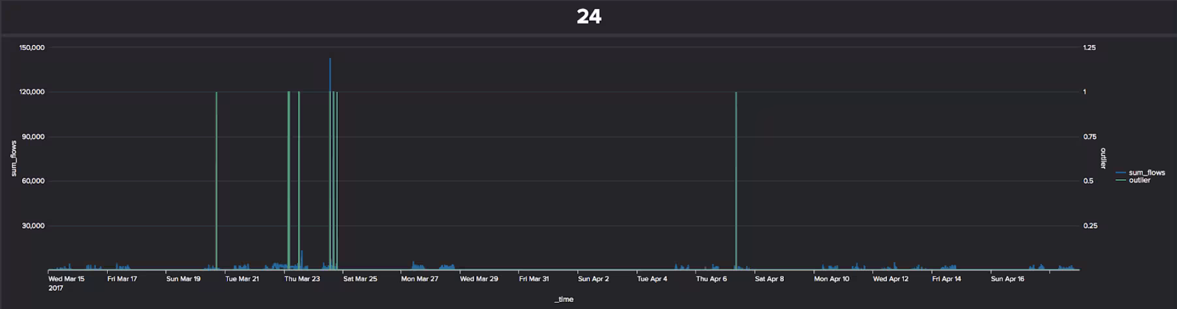Viewport: 1177px width, 309px height.
Task: Select the blue sum_flows legend color line
Action: point(1121,173)
